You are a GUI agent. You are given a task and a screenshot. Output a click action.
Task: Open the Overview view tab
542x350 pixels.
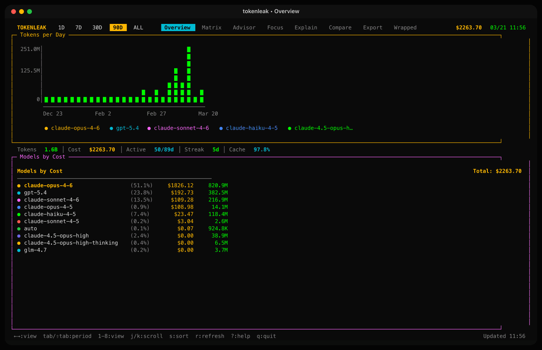pyautogui.click(x=178, y=28)
